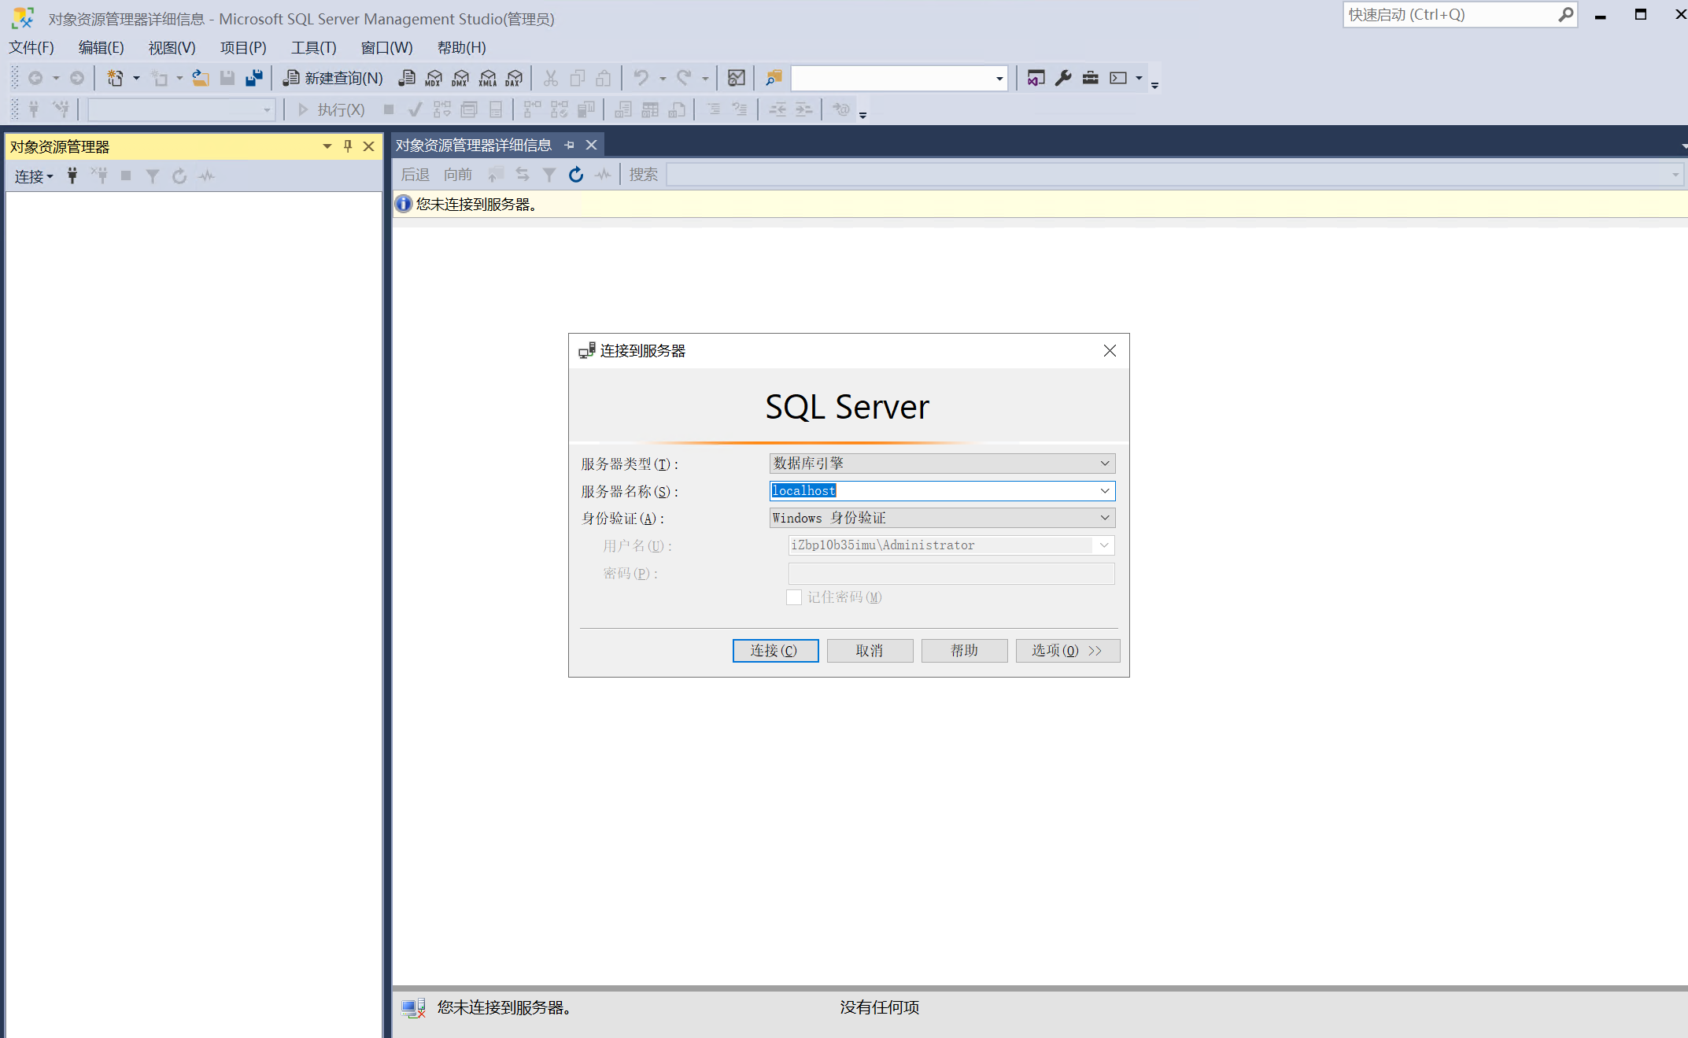
Task: Expand the toolbar options overflow arrow
Action: [1154, 85]
